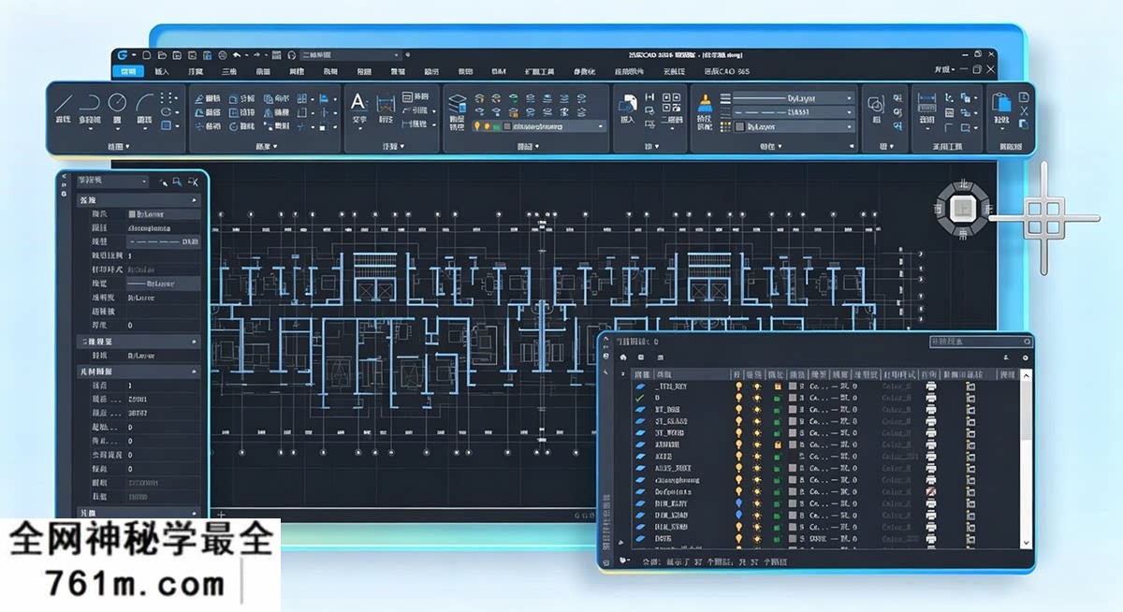Switch to the CAD 365 ribbon tab

coord(728,71)
